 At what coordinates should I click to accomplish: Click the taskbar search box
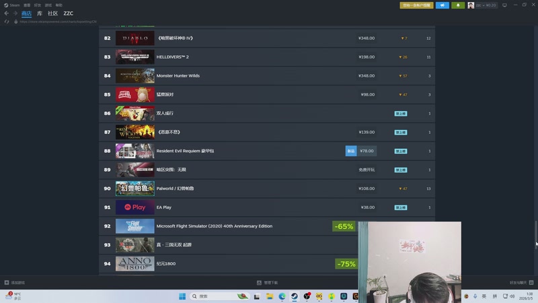[x=220, y=296]
